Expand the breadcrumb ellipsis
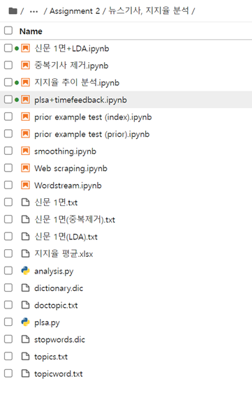Image resolution: width=252 pixels, height=395 pixels. [x=34, y=11]
